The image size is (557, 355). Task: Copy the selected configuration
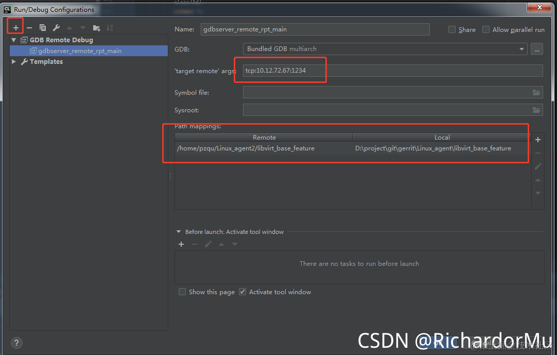[x=43, y=27]
